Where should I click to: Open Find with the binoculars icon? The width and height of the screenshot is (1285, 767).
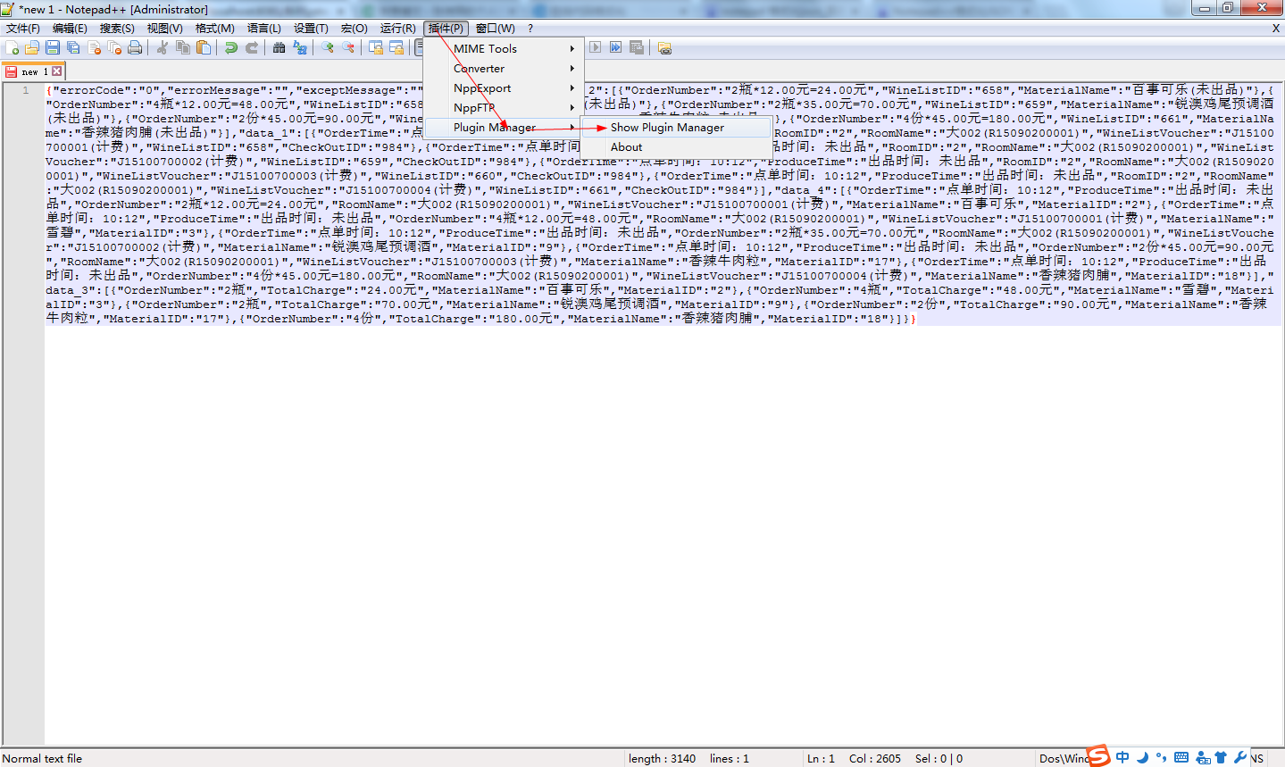[x=280, y=47]
